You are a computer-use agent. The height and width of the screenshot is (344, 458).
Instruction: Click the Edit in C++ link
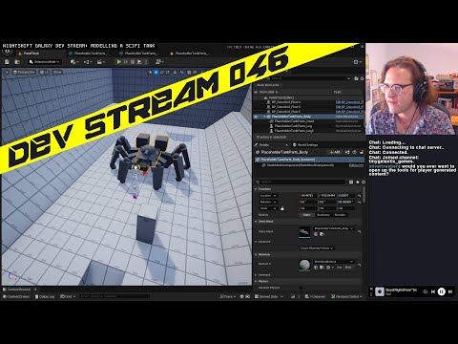click(356, 165)
